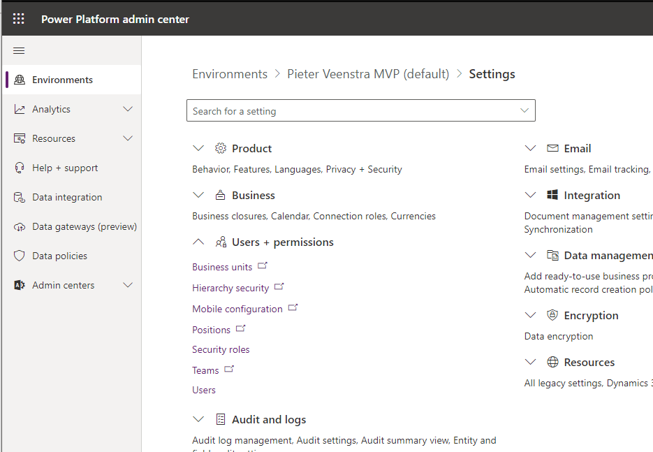
Task: Click the Data integration icon
Action: (x=20, y=197)
